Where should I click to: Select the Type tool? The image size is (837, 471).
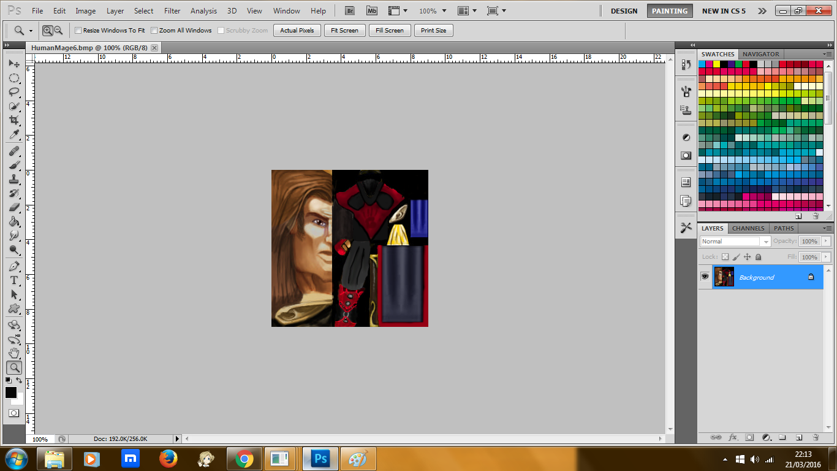[x=14, y=280]
